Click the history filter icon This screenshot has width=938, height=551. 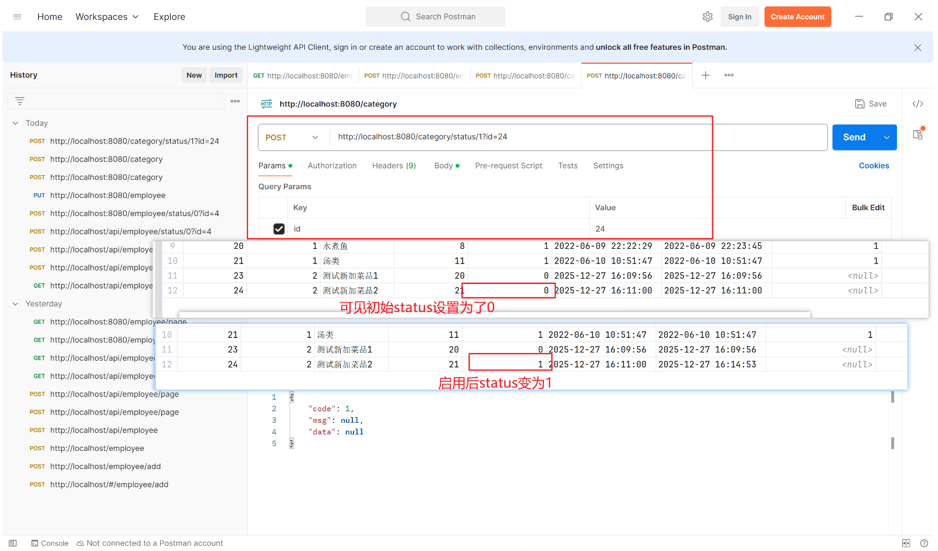point(20,101)
